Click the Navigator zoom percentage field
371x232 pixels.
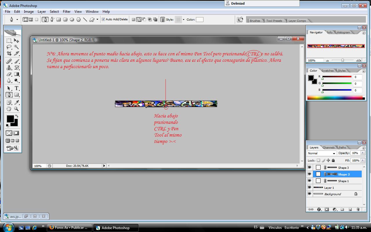(315, 60)
